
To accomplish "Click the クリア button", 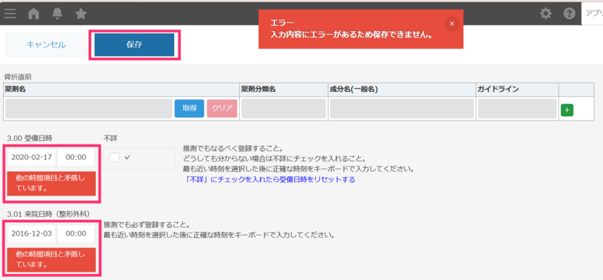I will (x=222, y=108).
